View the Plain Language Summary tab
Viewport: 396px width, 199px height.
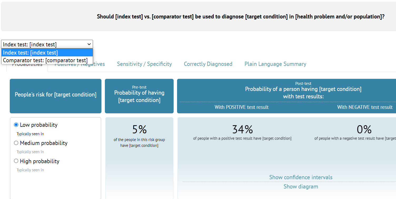click(275, 64)
